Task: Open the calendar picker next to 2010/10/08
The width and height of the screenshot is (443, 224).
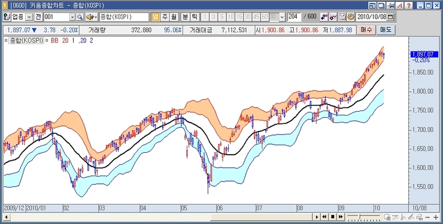Action: pyautogui.click(x=390, y=17)
